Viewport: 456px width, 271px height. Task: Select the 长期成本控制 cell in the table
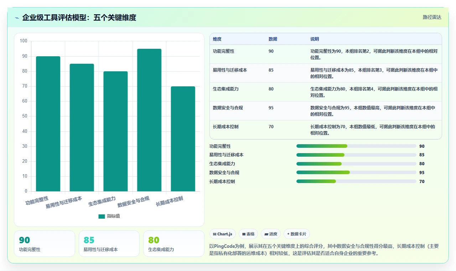click(226, 127)
